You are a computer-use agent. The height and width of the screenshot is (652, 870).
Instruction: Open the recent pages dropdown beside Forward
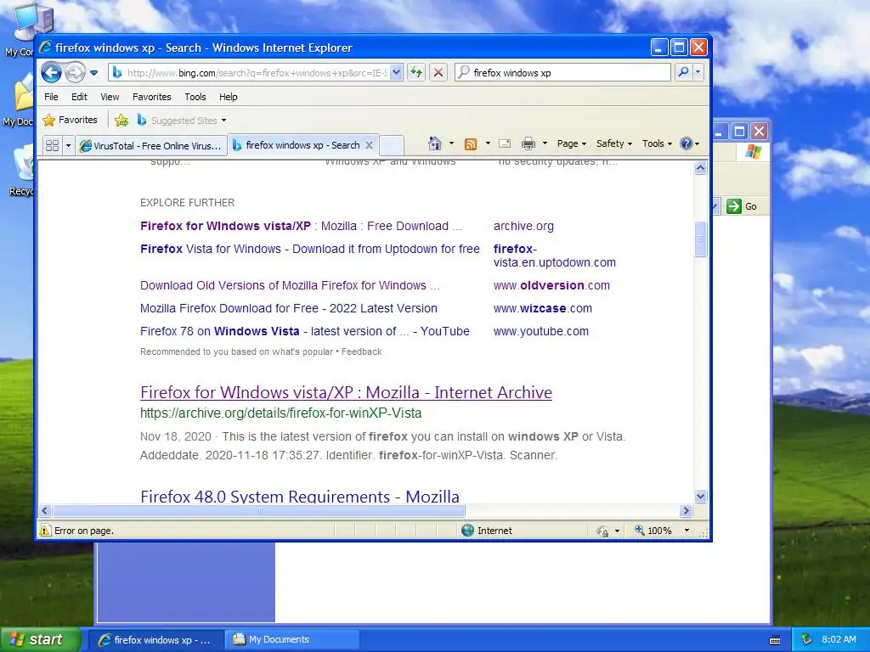pyautogui.click(x=93, y=73)
